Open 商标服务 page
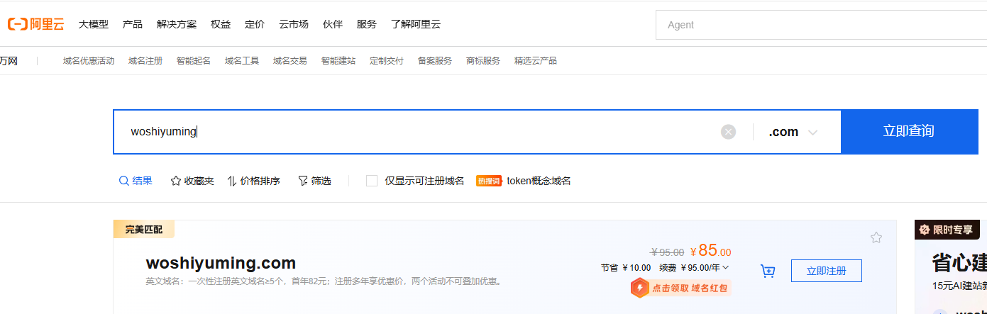 coord(483,61)
